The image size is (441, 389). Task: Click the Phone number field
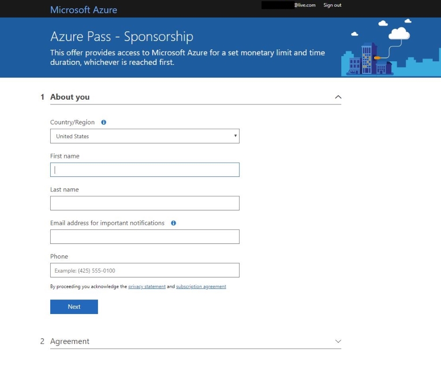(145, 270)
